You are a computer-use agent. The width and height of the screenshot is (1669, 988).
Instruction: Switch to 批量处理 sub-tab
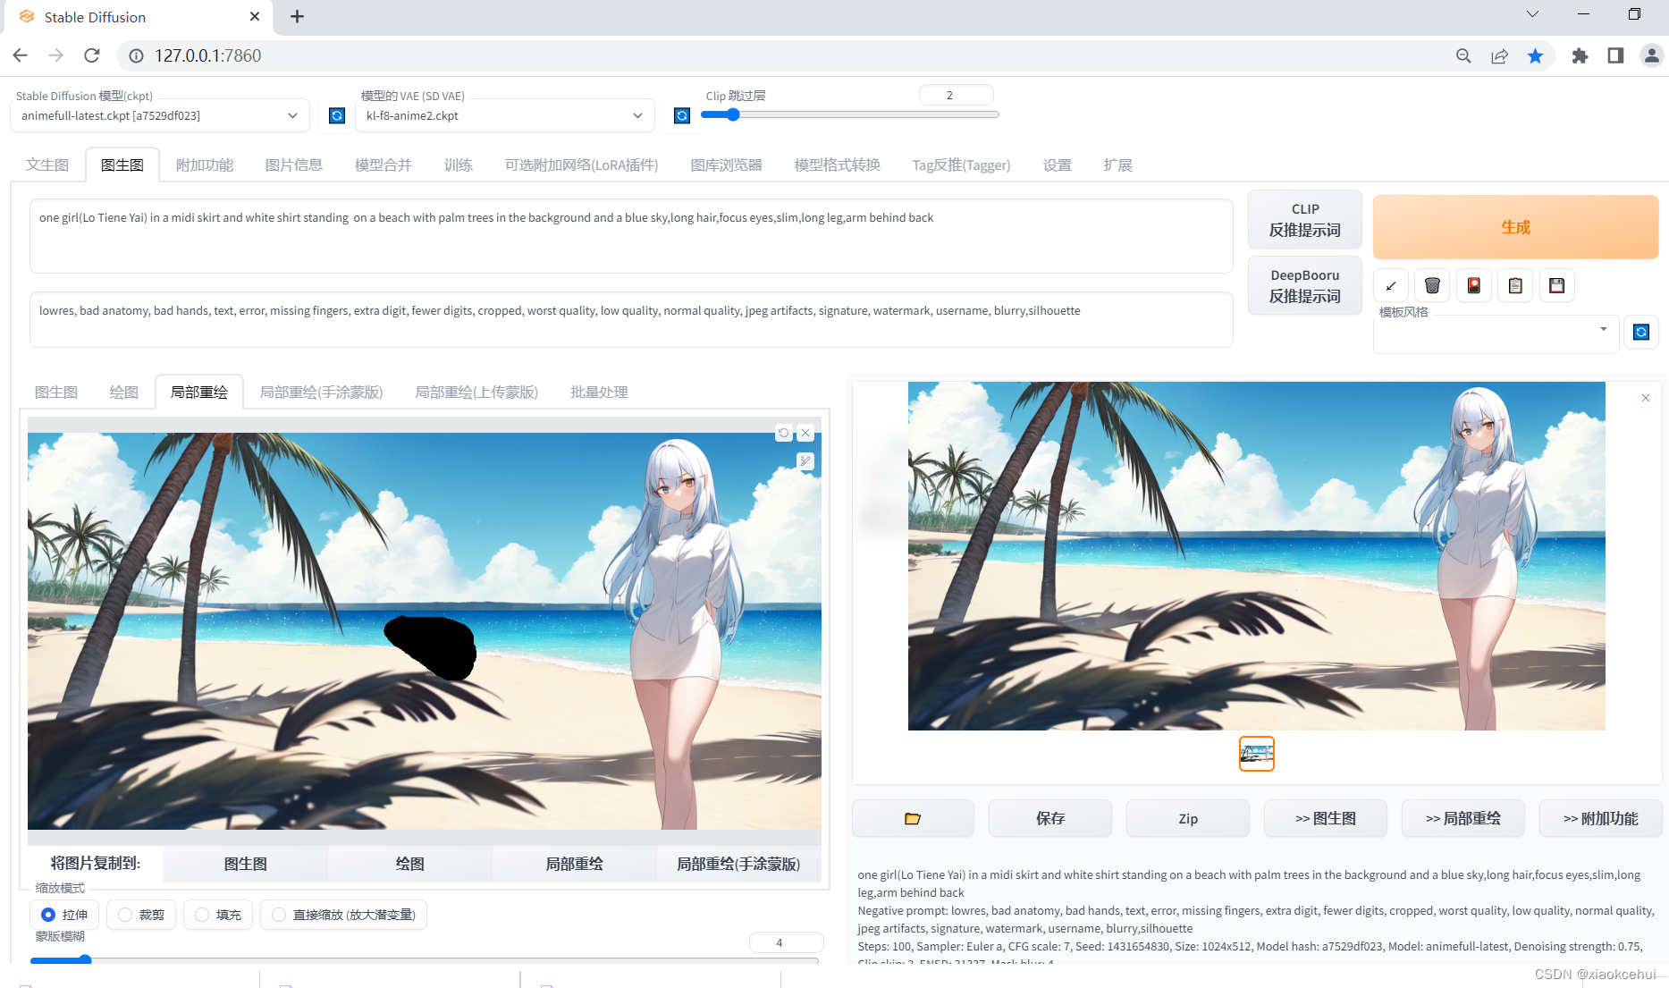(600, 392)
